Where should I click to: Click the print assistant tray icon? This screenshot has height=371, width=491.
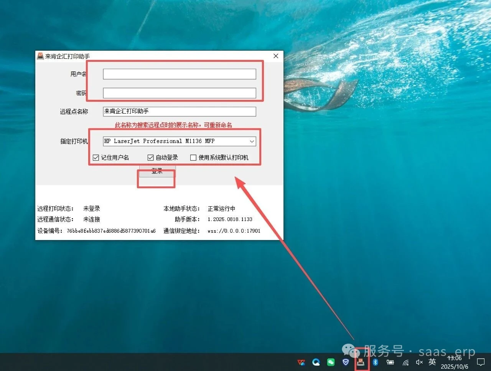coord(361,362)
